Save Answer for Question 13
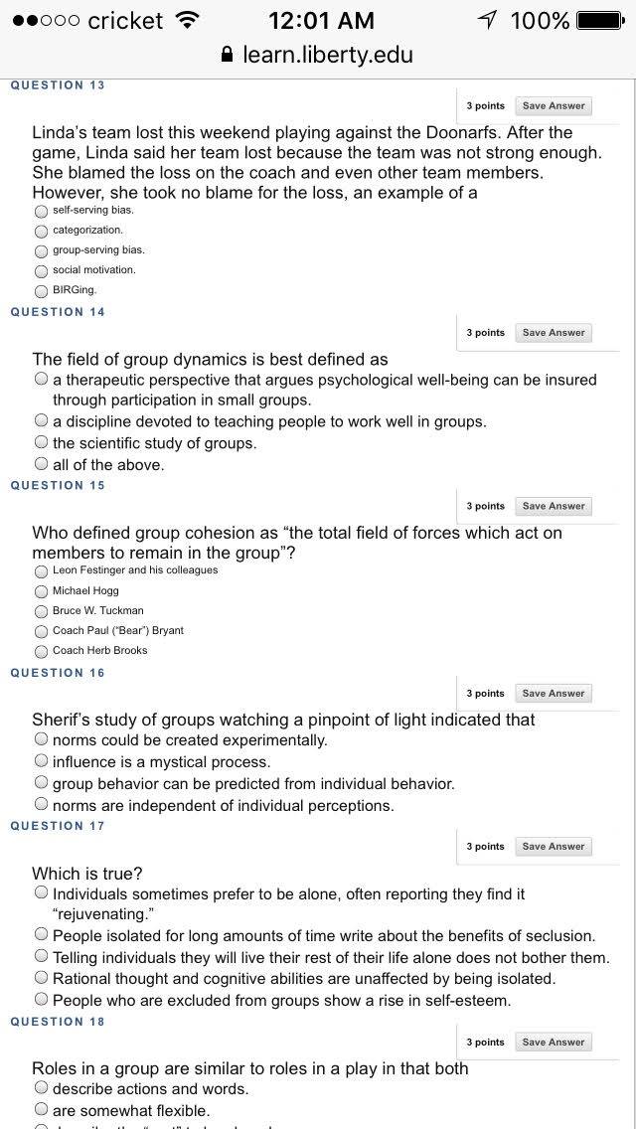Screen dimensions: 636x1129 [554, 105]
